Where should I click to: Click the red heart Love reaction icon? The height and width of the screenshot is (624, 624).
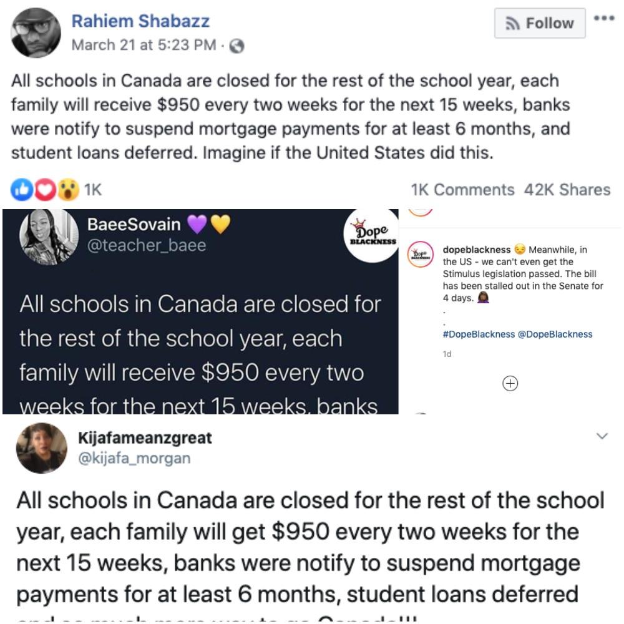point(45,190)
